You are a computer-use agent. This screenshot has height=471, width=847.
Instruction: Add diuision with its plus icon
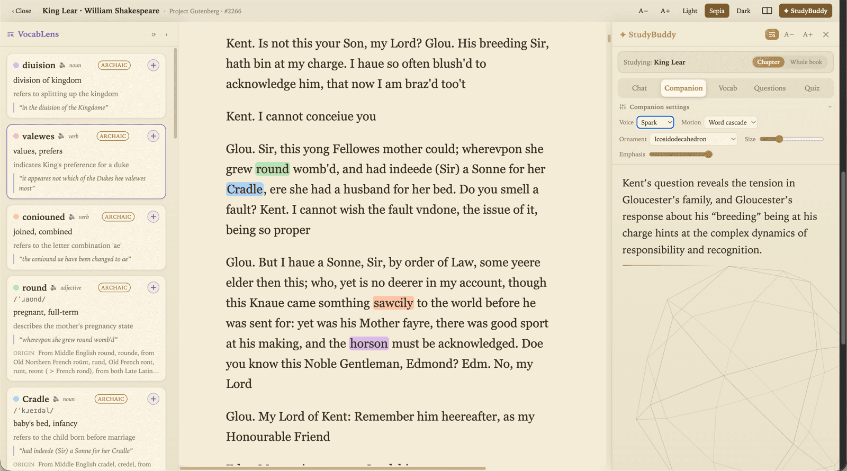pos(153,65)
